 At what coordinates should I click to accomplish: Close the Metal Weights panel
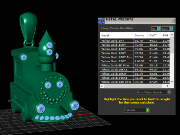click(x=172, y=21)
